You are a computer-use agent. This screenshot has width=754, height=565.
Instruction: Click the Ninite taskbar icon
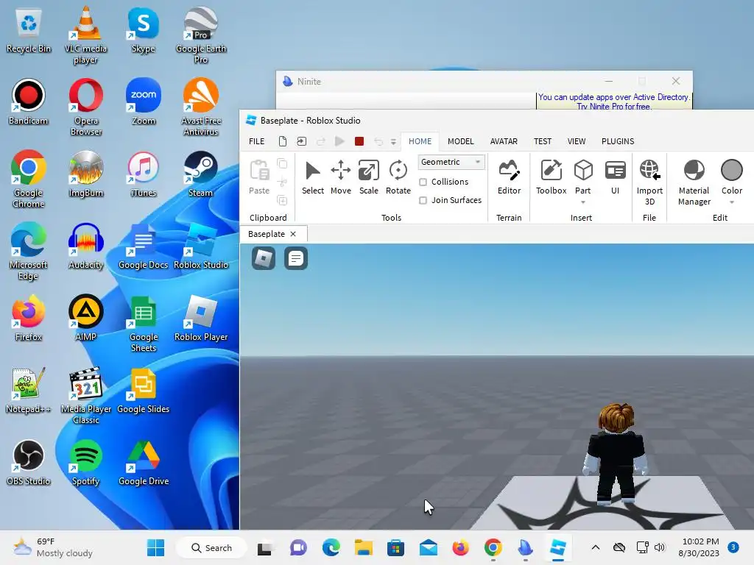[x=525, y=547]
